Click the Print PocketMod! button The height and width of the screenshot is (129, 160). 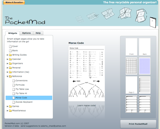point(138,124)
